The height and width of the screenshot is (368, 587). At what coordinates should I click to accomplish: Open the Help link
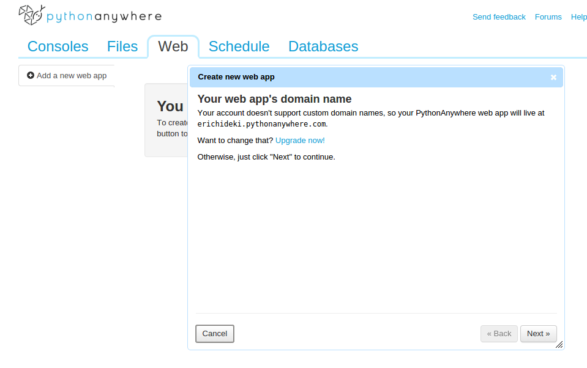click(579, 17)
